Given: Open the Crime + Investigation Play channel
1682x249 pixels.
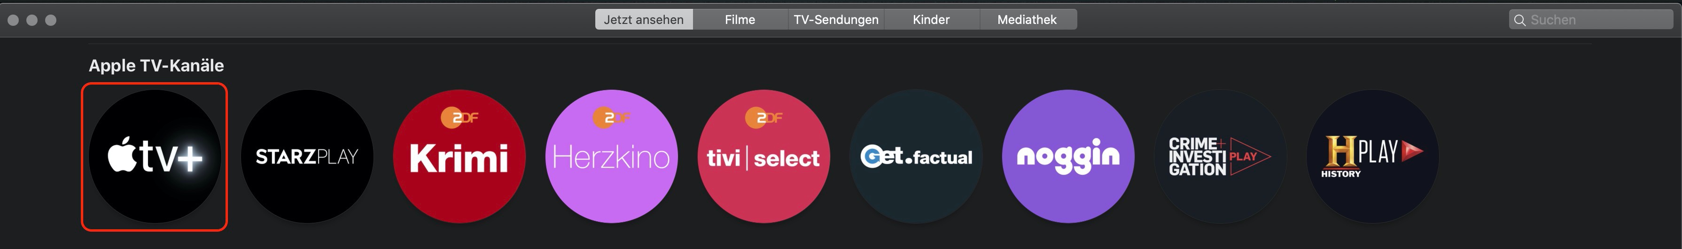Looking at the screenshot, I should [1220, 157].
